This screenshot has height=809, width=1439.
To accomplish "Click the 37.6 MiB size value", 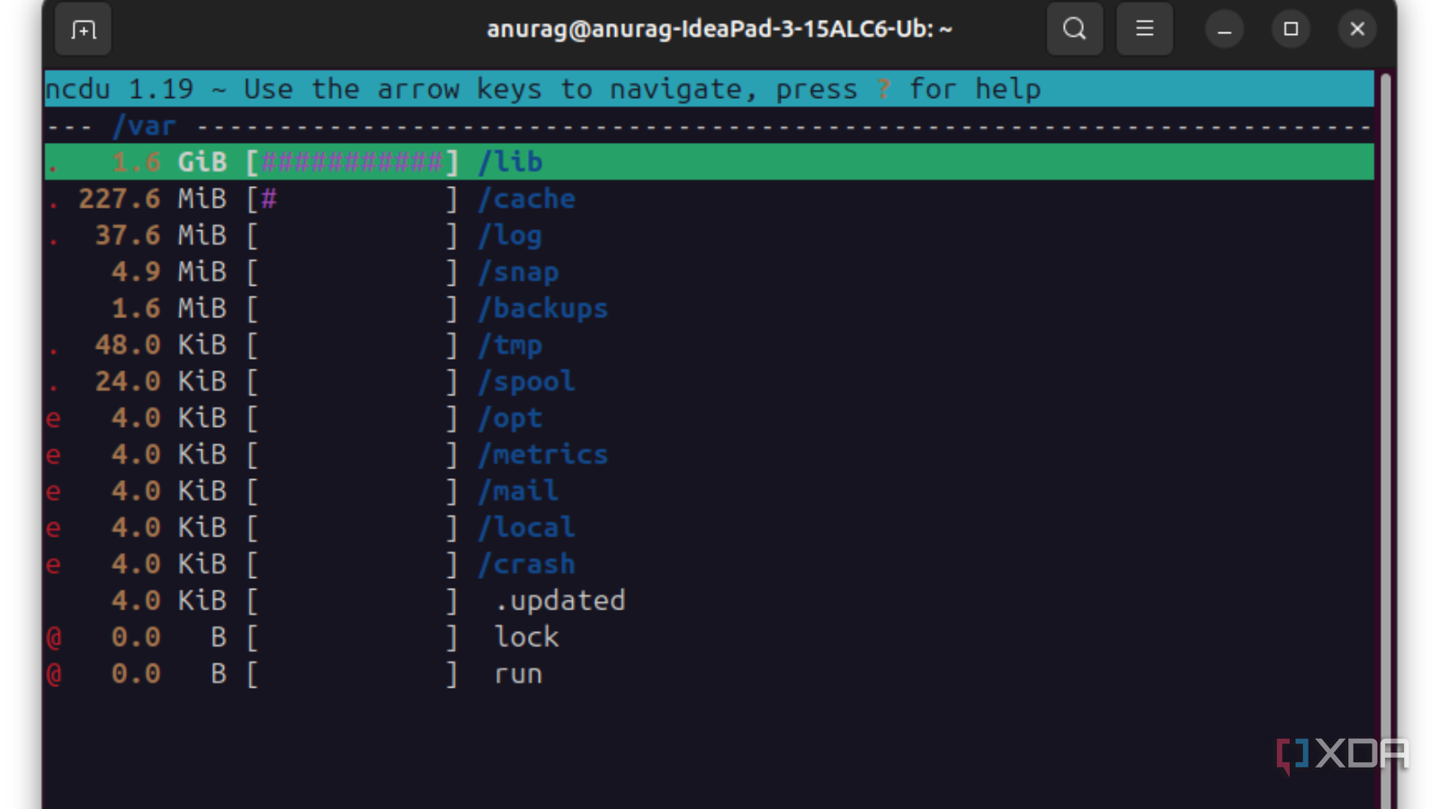I will tap(161, 236).
